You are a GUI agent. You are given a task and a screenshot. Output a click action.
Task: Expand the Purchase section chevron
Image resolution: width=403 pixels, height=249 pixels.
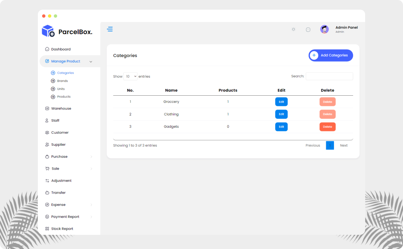(x=91, y=156)
